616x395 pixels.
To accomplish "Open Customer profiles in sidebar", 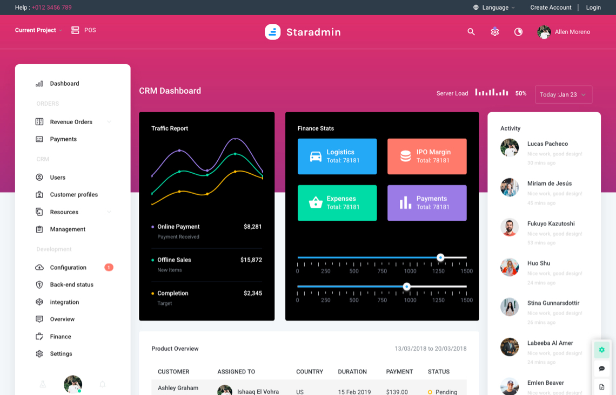I will (x=73, y=195).
